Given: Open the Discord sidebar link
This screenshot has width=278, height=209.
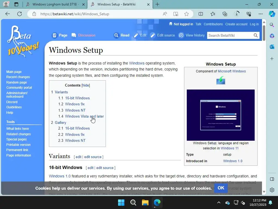Looking at the screenshot, I should [x=12, y=102].
